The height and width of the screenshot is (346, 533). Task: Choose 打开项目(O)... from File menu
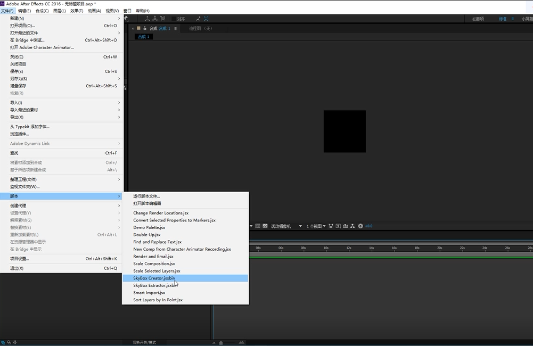point(62,26)
